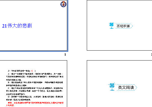This screenshot has height=107, width=152.
Task: Click the arrow tip of the 基础积累 banner
Action: pos(132,26)
